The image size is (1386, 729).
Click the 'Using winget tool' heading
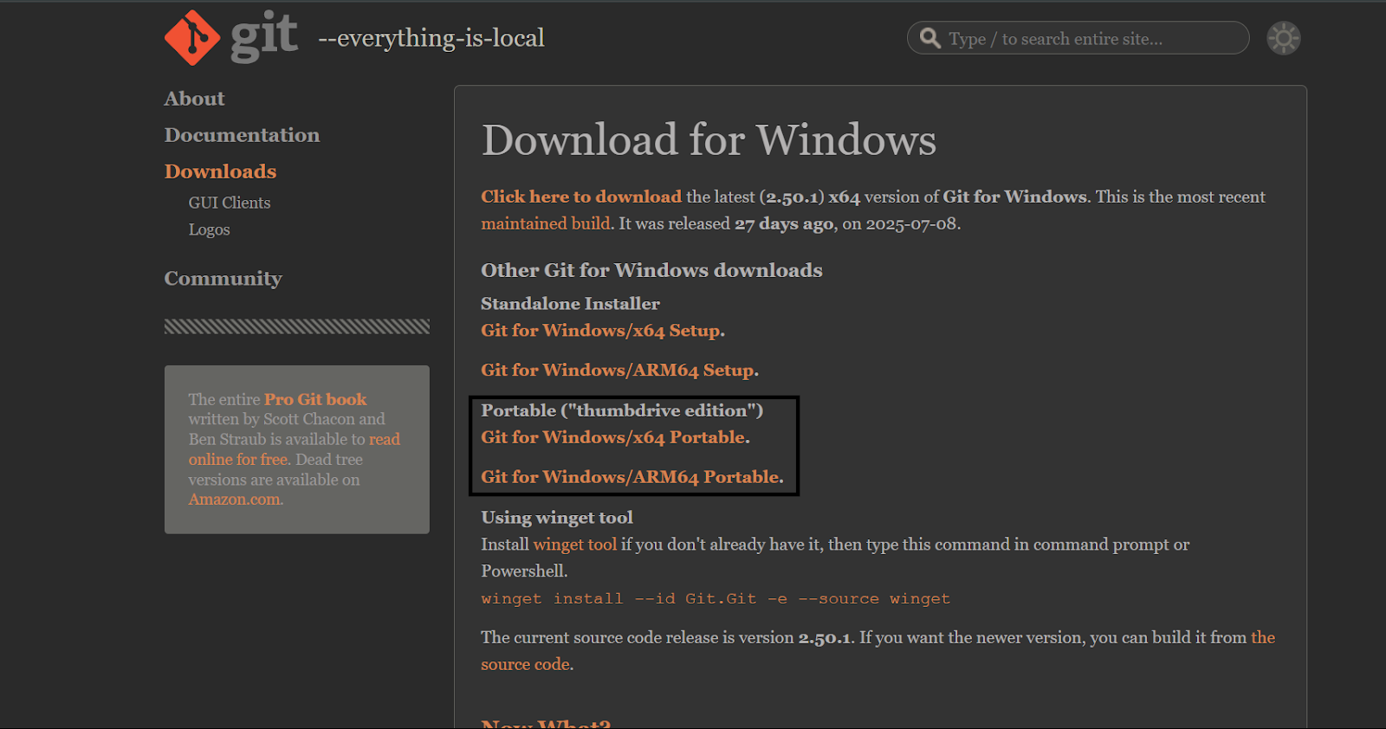[557, 518]
